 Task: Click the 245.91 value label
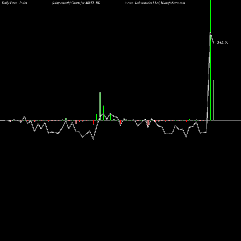pyautogui.click(x=223, y=43)
